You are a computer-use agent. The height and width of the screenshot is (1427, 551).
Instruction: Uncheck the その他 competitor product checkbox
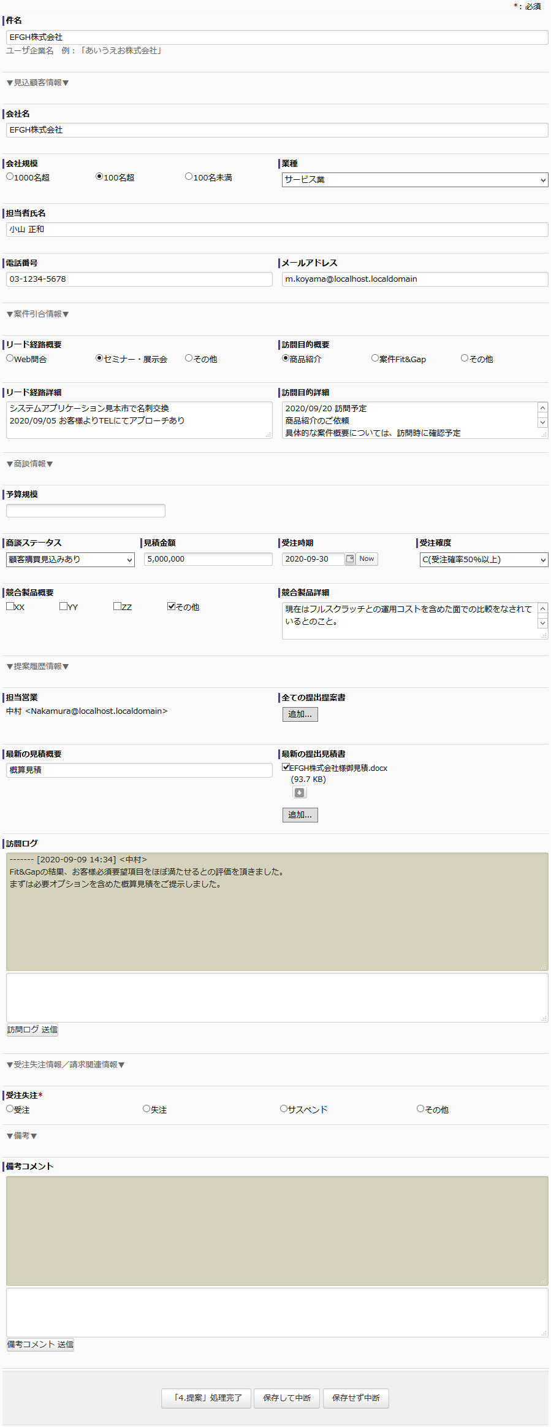pos(172,606)
